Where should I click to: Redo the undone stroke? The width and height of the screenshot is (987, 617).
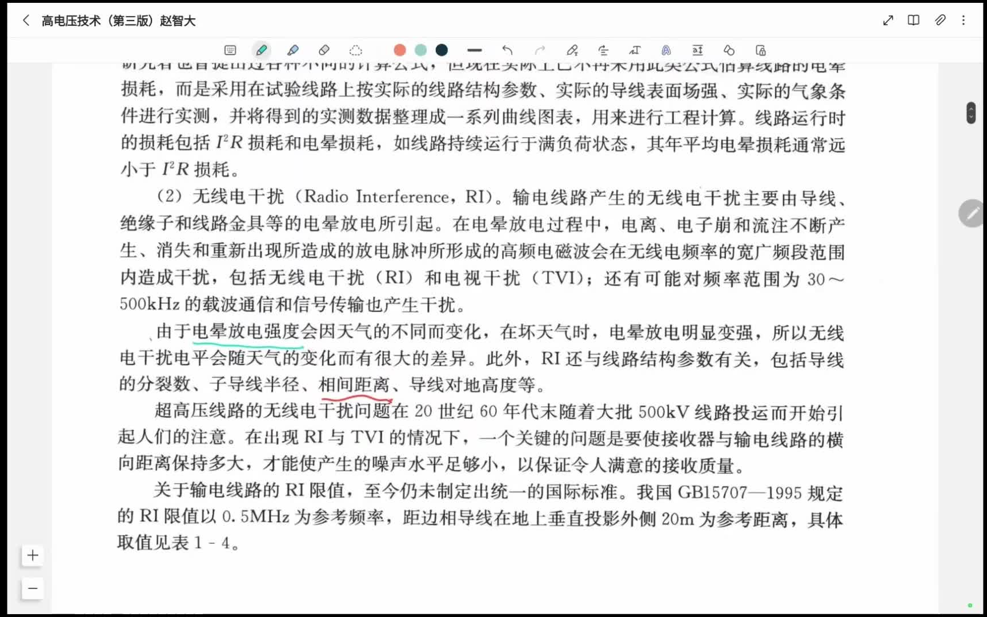[x=540, y=50]
